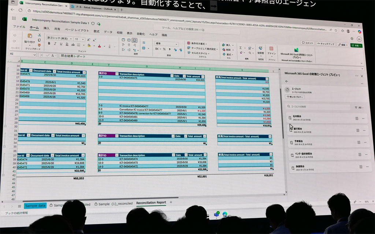This screenshot has height=234, width=375.
Task: Click the Copy icon under the scissors
Action: coord(39,40)
